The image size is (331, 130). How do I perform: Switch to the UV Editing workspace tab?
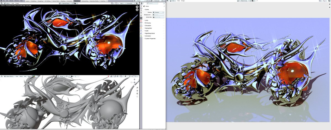point(47,1)
